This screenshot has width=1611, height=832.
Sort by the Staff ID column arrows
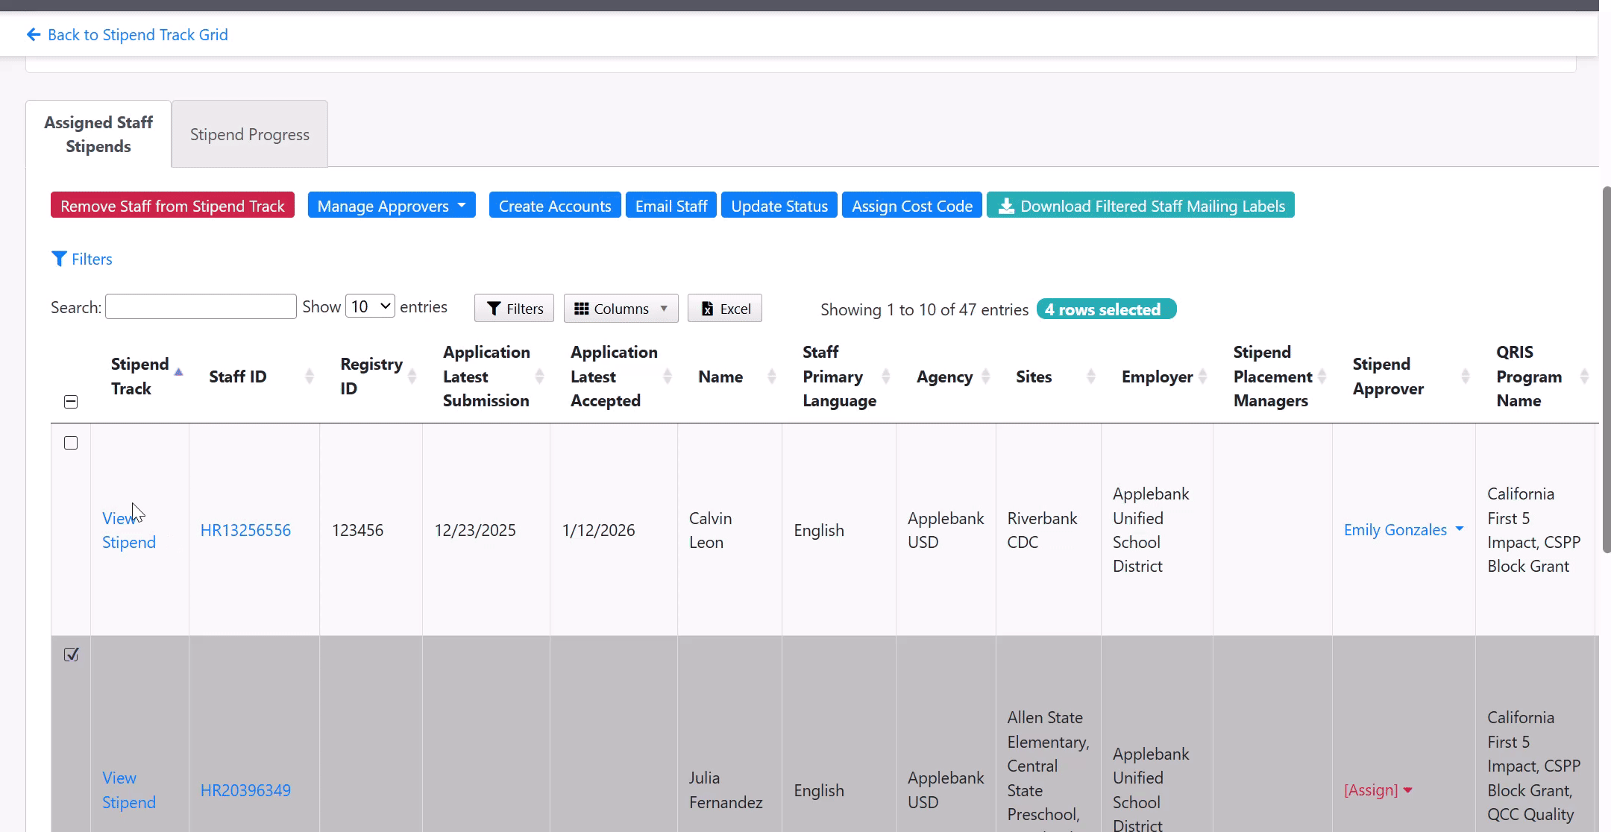coord(309,376)
